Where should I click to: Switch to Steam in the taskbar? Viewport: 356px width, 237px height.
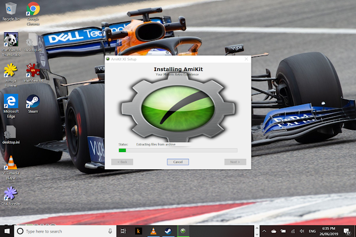point(168,231)
